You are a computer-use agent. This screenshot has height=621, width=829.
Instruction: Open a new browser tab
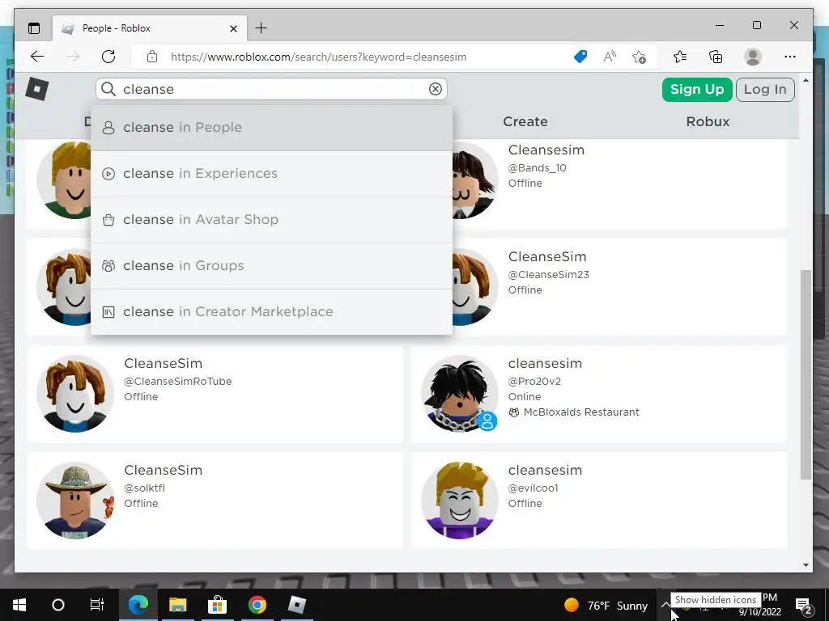(261, 28)
